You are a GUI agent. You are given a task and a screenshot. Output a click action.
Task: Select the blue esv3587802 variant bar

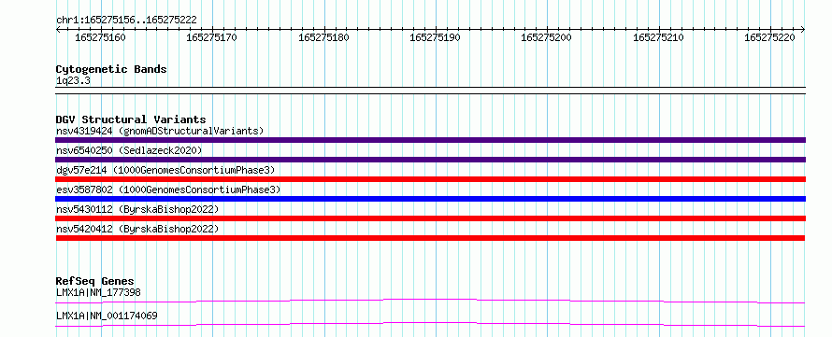click(430, 199)
